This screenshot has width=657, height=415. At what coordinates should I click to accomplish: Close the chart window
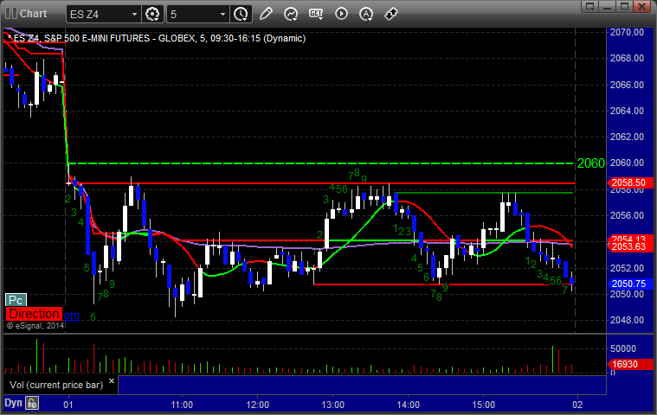tap(641, 6)
